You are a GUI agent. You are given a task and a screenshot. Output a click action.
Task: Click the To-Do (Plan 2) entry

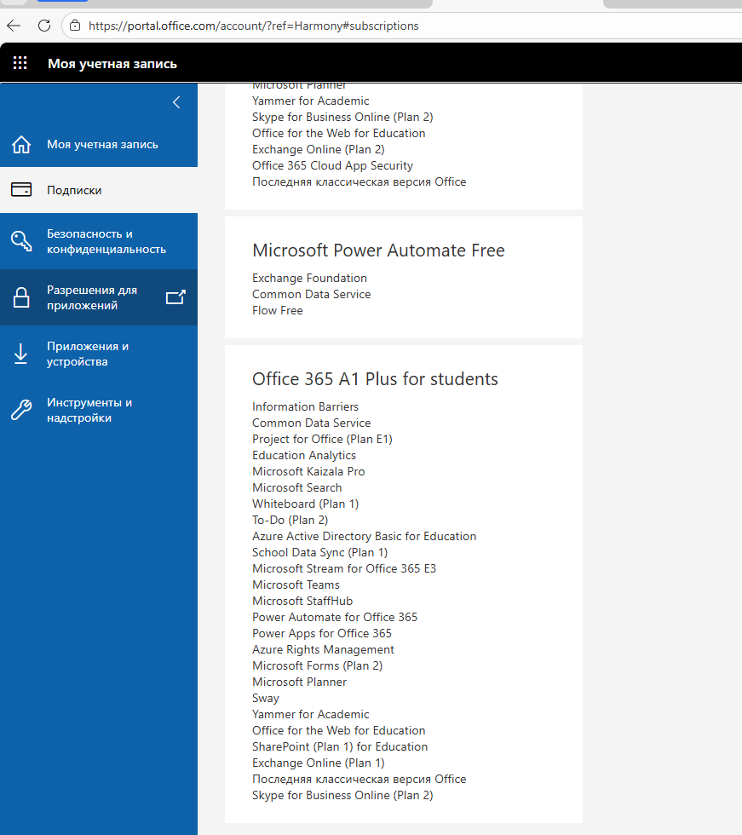tap(290, 521)
